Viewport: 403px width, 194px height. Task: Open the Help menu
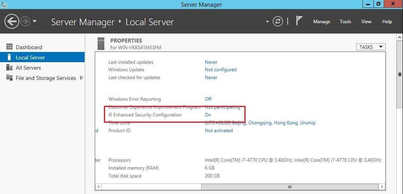(x=387, y=22)
